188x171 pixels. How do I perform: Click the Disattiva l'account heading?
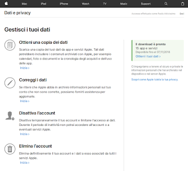37,113
